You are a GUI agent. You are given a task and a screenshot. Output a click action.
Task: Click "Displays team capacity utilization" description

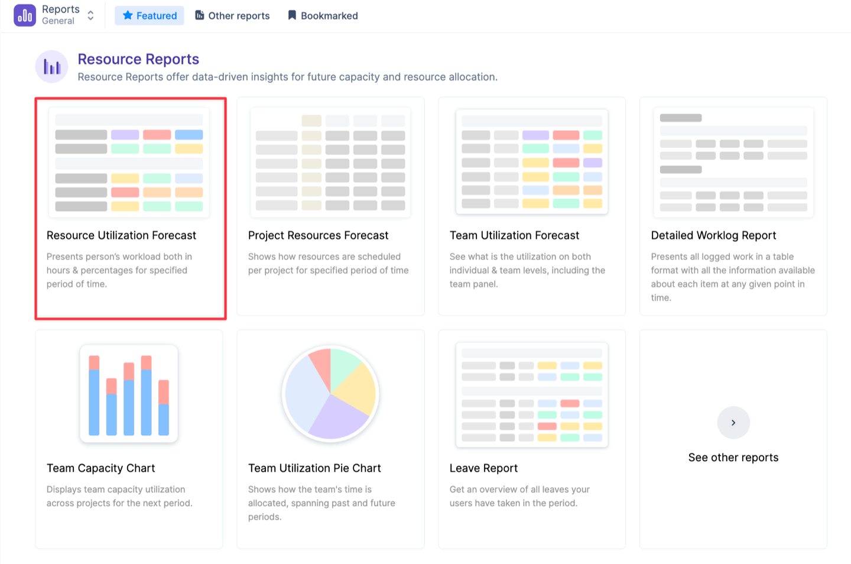pos(119,497)
